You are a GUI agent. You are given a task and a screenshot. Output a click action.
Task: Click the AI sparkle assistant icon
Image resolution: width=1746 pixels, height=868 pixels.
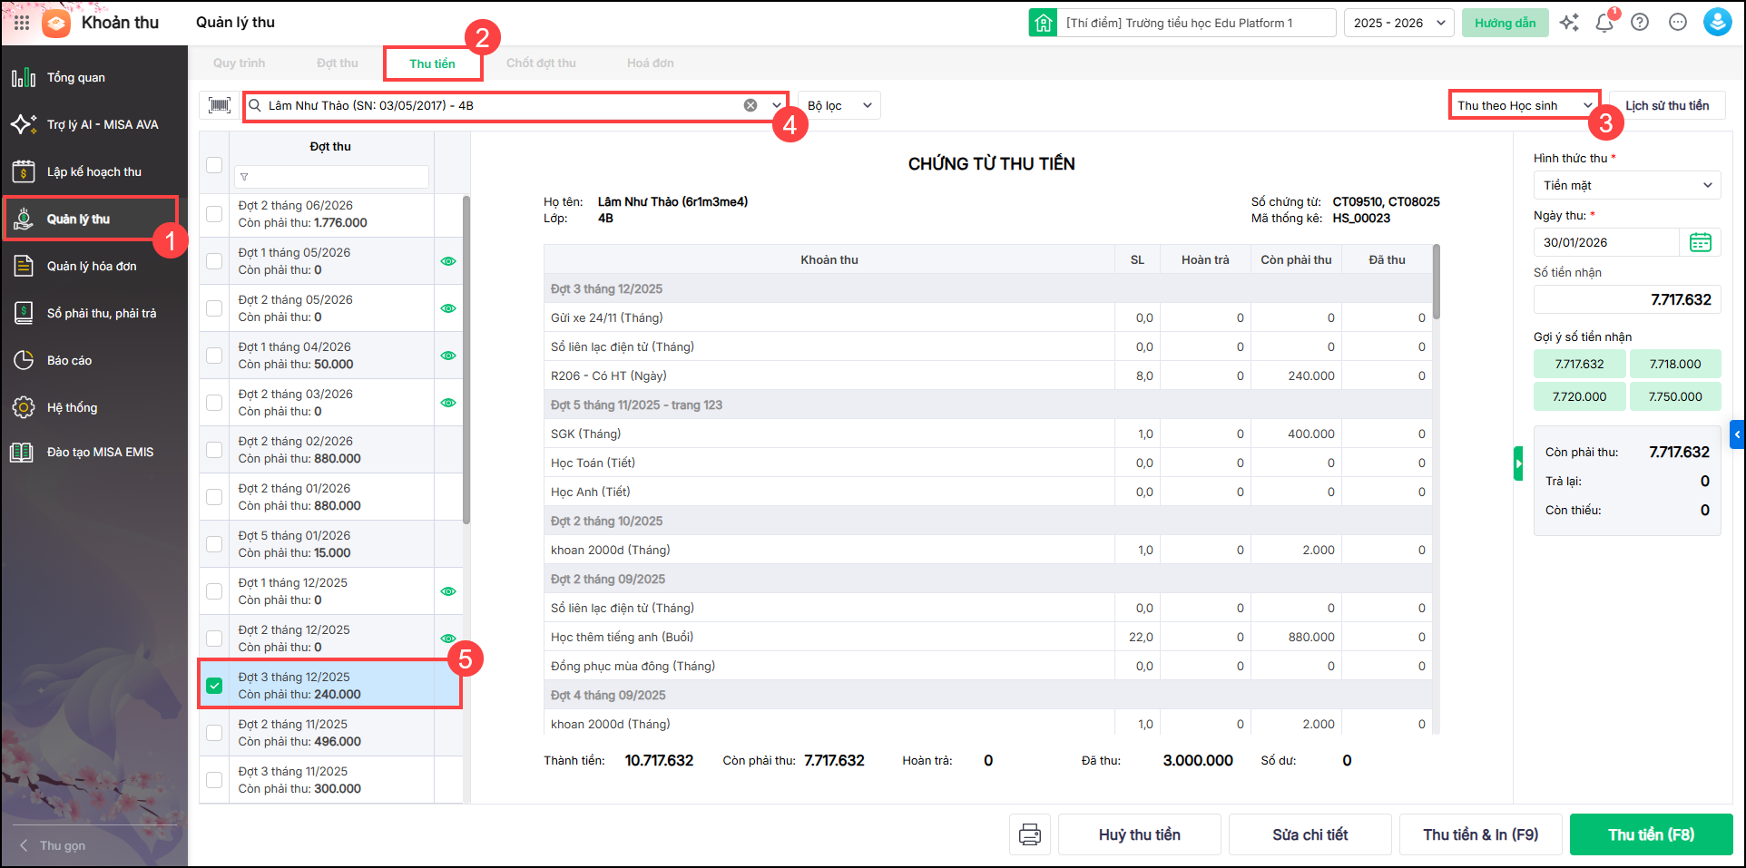pos(1569,23)
